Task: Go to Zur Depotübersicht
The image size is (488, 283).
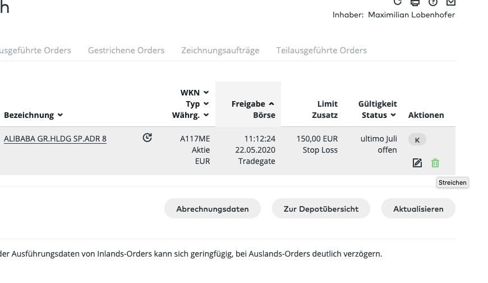Action: pyautogui.click(x=321, y=209)
